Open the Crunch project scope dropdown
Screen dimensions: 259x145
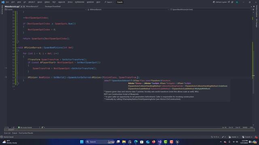coord(45,10)
